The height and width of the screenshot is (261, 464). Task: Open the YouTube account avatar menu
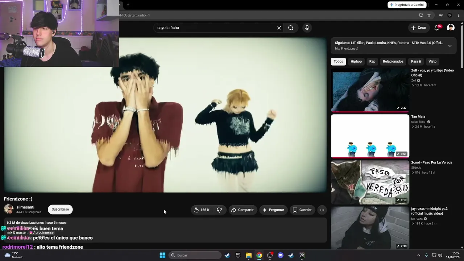pyautogui.click(x=451, y=28)
